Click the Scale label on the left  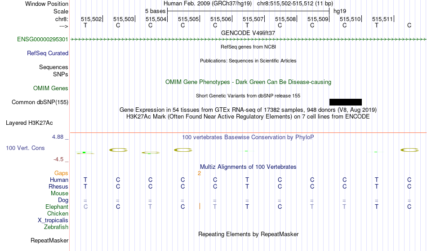tap(61, 11)
